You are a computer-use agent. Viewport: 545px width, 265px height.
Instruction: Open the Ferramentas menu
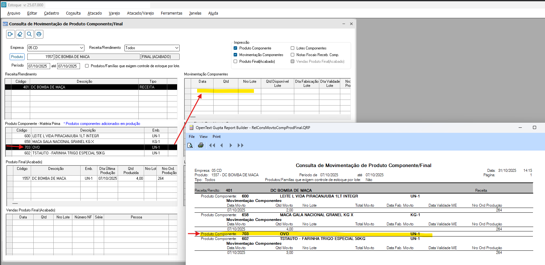coord(171,13)
